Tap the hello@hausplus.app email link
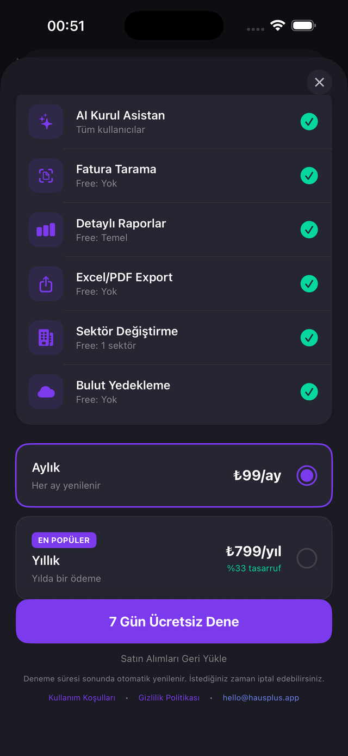This screenshot has width=348, height=756. 261,698
